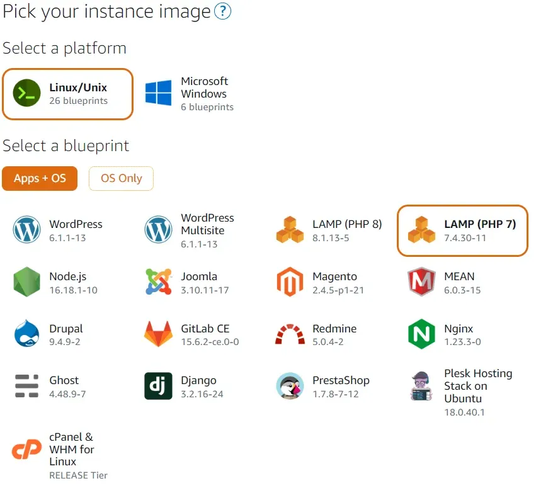Click the Plesk Hosting Stack on Ubuntu name
The image size is (536, 493).
[478, 386]
